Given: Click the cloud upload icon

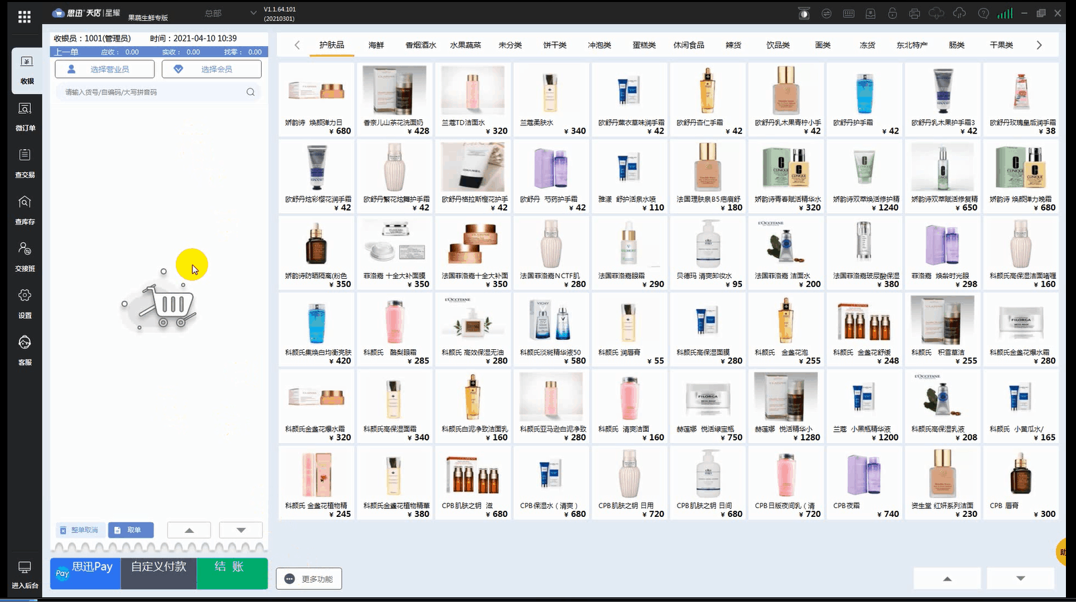Looking at the screenshot, I should (x=959, y=13).
